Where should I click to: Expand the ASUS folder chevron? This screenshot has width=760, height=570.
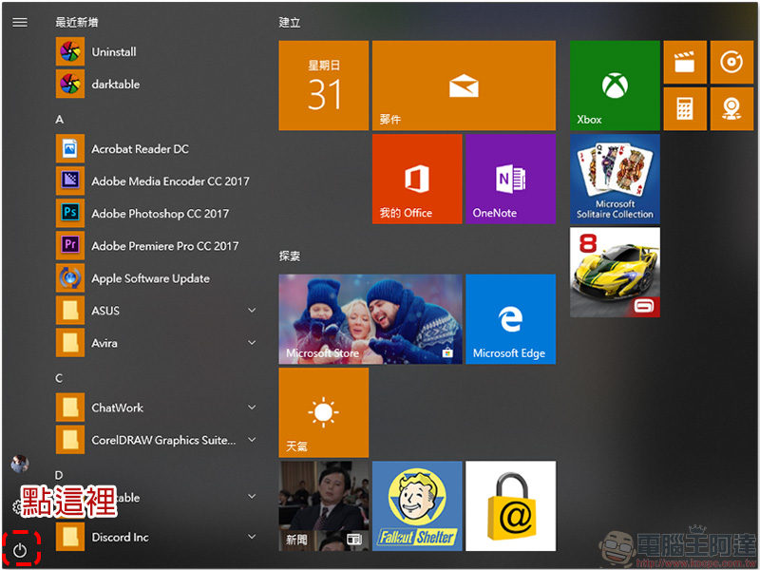click(x=252, y=311)
